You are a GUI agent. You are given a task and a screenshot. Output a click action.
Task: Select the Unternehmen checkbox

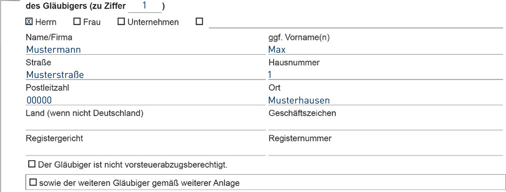click(x=121, y=22)
